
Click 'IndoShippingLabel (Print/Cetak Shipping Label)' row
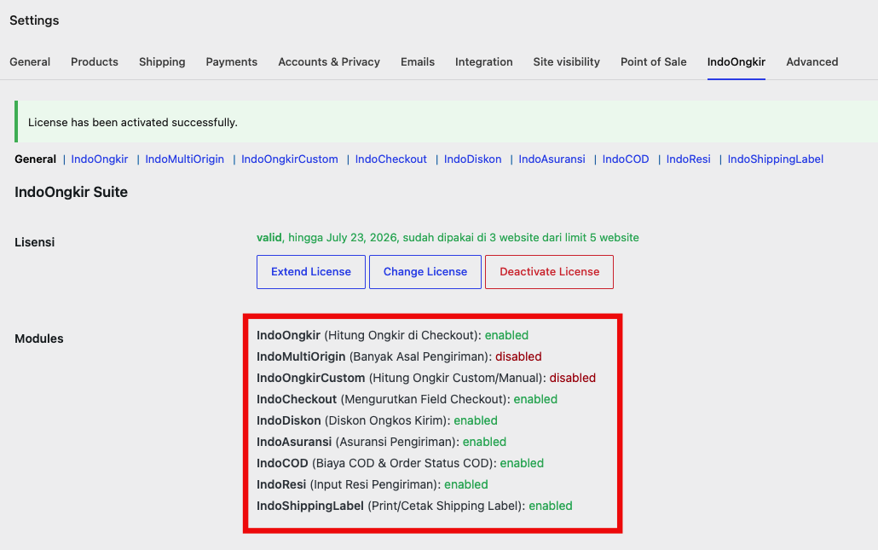point(414,506)
